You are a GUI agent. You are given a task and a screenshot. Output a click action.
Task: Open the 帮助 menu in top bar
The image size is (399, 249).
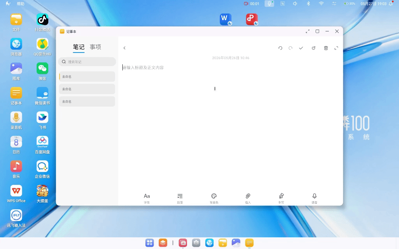coord(21,4)
